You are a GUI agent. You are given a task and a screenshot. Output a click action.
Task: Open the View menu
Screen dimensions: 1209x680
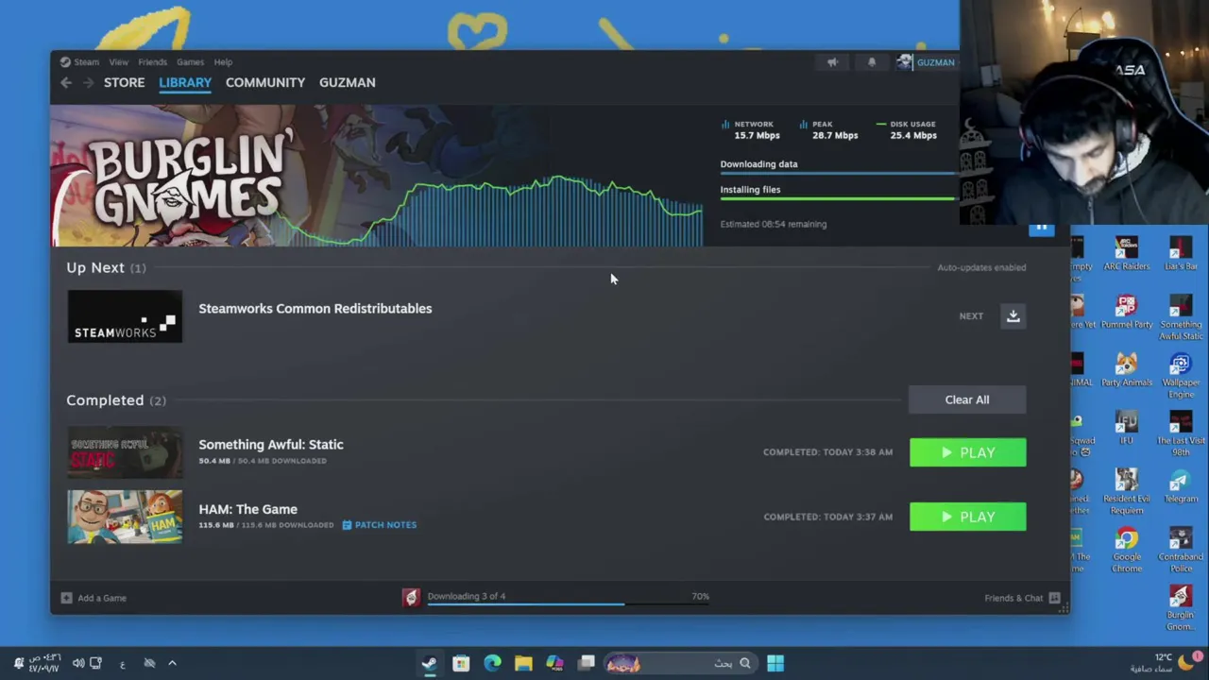pyautogui.click(x=118, y=62)
